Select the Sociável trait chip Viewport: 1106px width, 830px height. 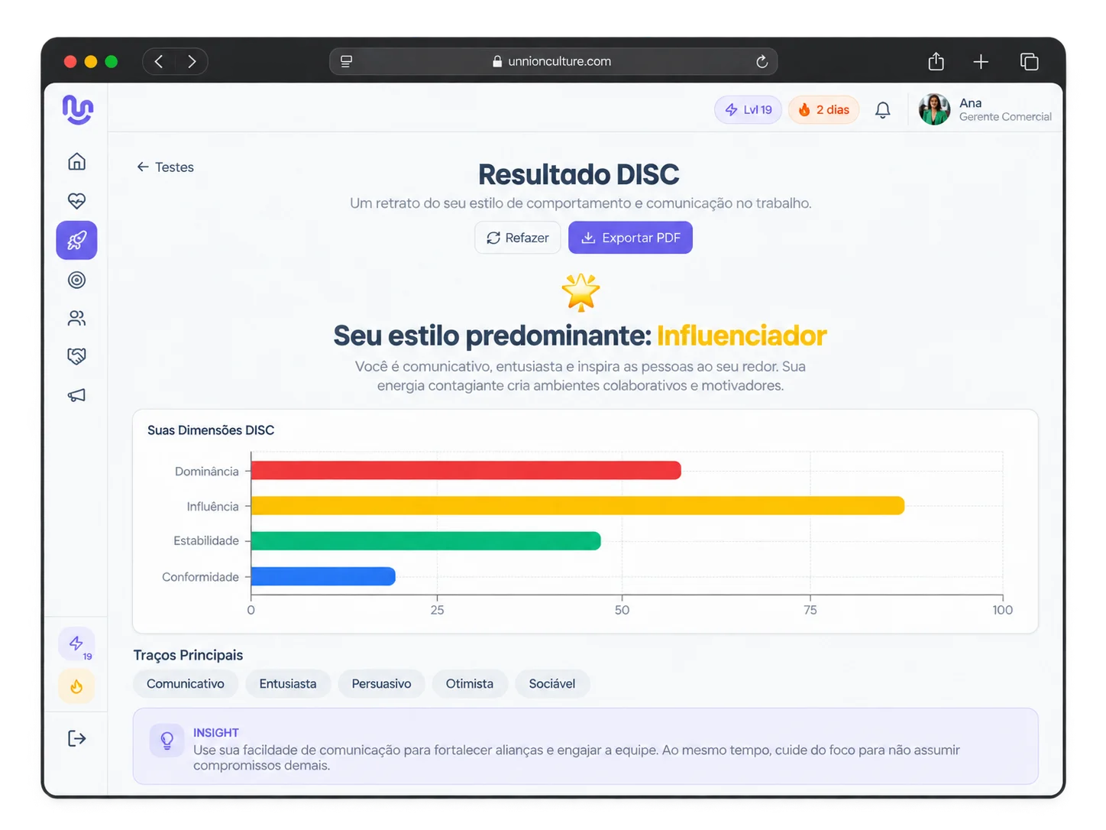pyautogui.click(x=552, y=683)
